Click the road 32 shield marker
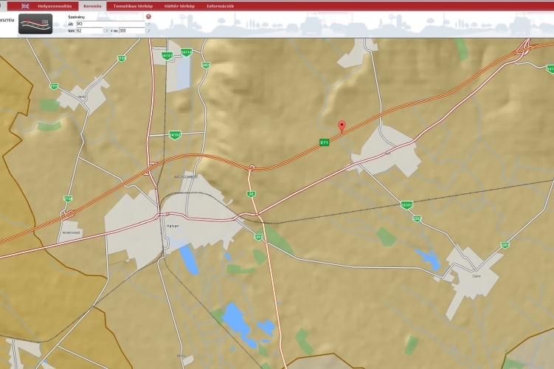Viewport: 554px width, 369px height. (251, 193)
